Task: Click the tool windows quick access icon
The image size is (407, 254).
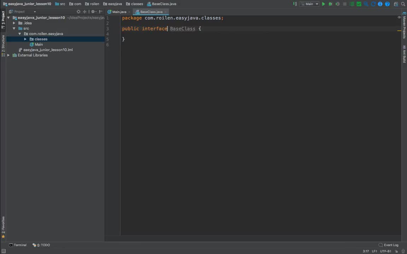Action: click(4, 252)
